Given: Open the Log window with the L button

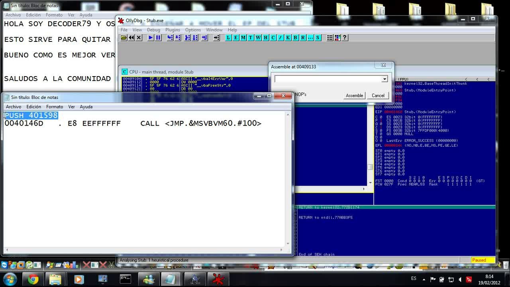Looking at the screenshot, I should [228, 37].
